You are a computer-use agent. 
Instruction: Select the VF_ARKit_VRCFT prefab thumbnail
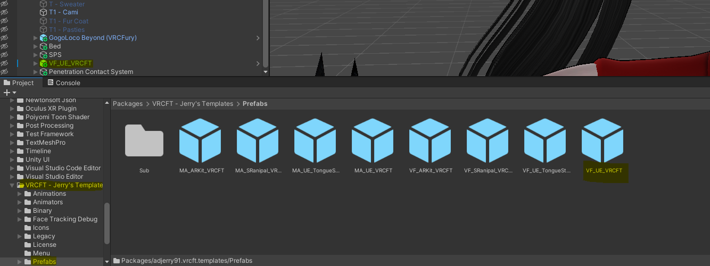click(x=431, y=140)
